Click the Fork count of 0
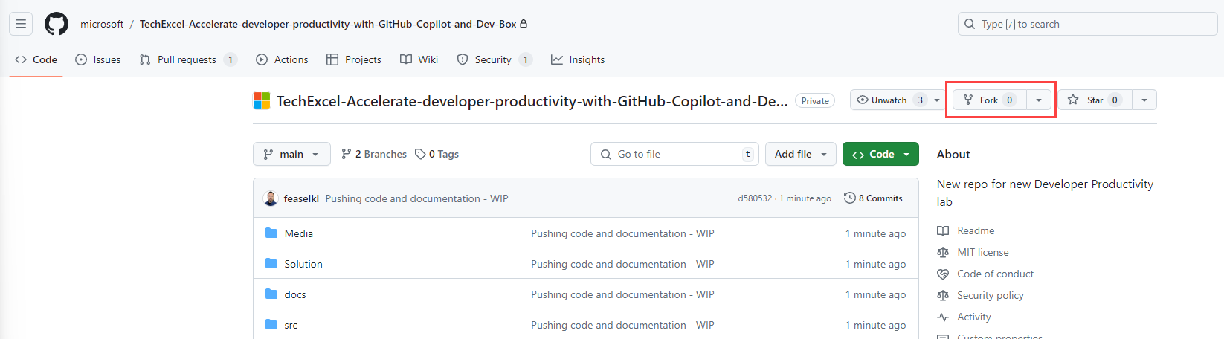Screen dimensions: 1224x339 (1010, 100)
